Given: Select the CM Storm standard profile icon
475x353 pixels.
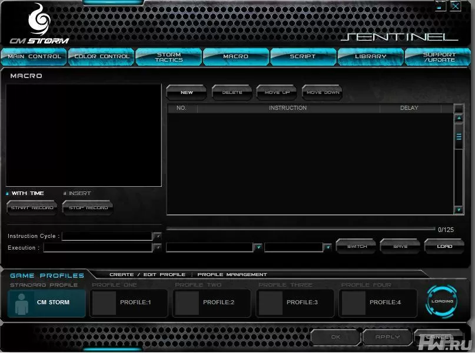Looking at the screenshot, I should tap(22, 302).
